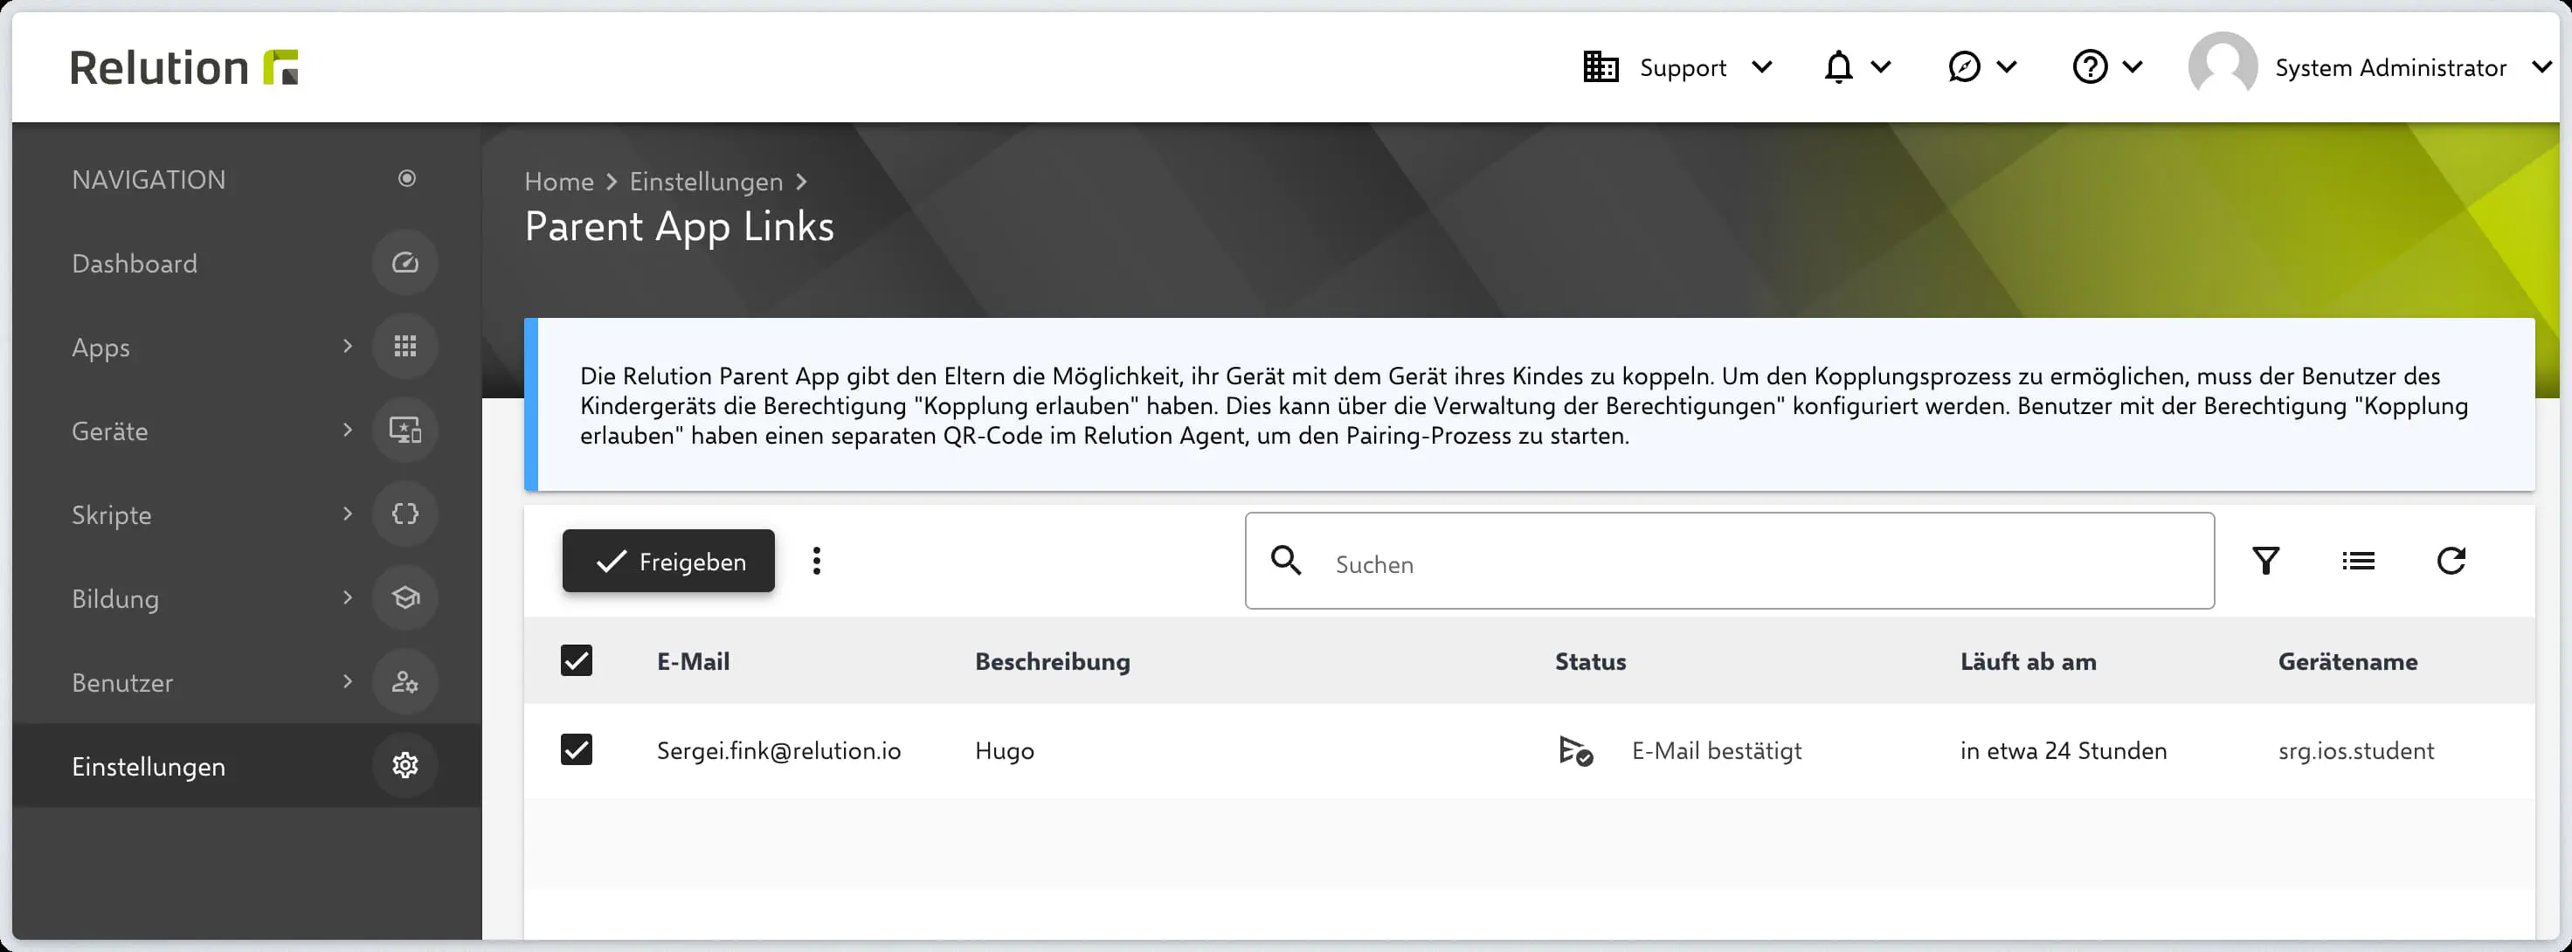Toggle the select-all header checkbox
2572x952 pixels.
pyautogui.click(x=576, y=660)
